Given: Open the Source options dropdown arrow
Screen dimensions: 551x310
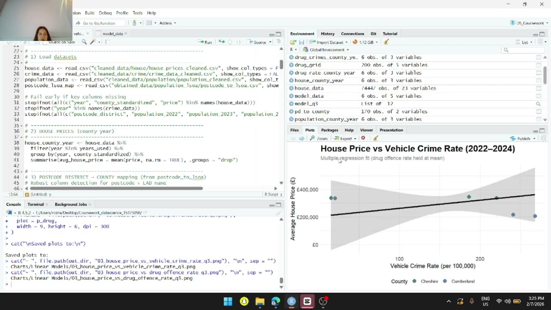Looking at the screenshot, I should pos(270,42).
